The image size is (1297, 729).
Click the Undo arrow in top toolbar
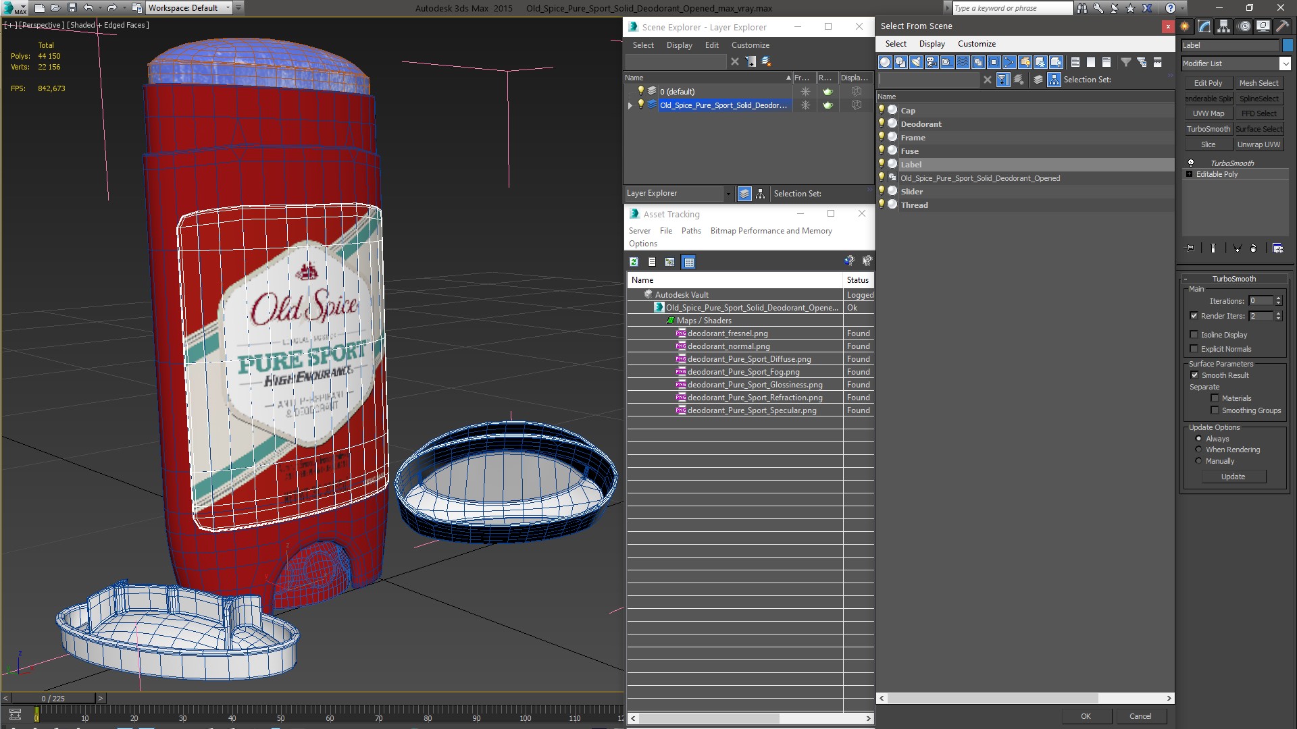point(88,8)
